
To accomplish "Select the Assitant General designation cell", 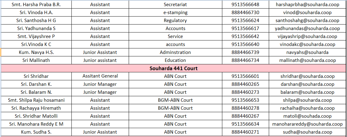I will coord(100,76).
